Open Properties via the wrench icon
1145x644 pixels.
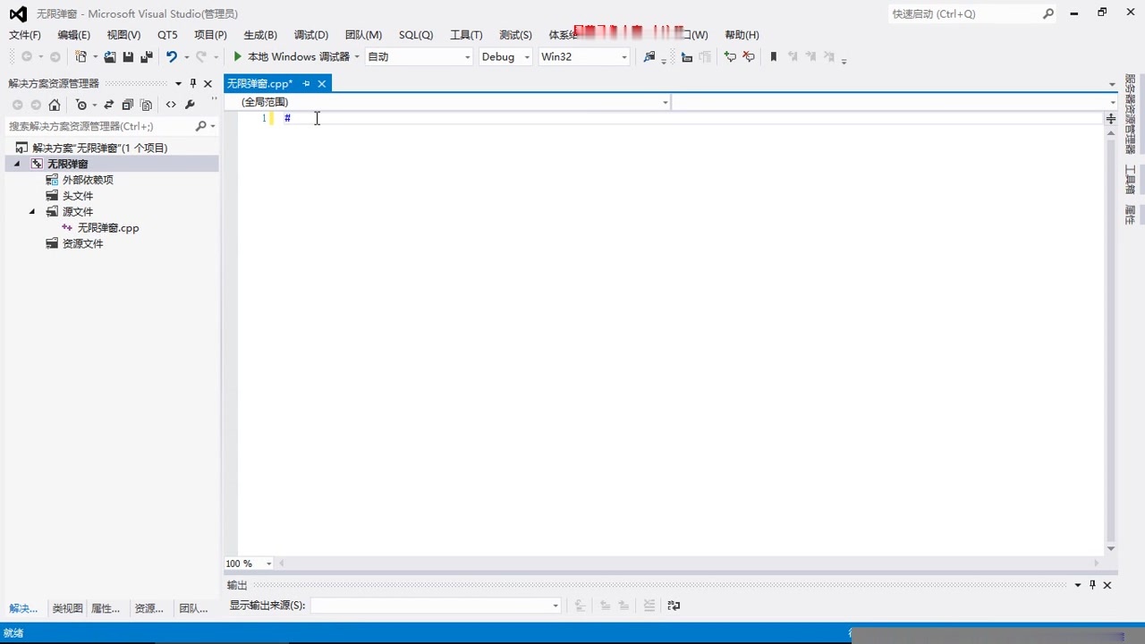click(190, 105)
